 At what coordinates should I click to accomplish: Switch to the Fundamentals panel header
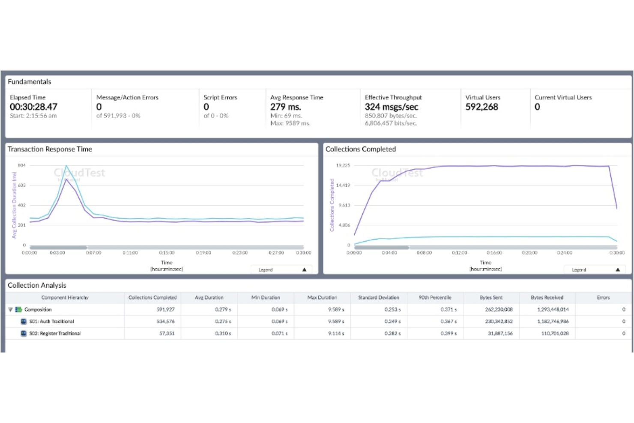[x=30, y=82]
